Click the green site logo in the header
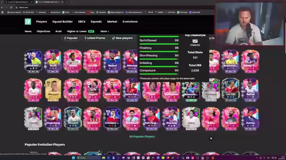Image resolution: width=286 pixels, height=160 pixels. [x=28, y=22]
